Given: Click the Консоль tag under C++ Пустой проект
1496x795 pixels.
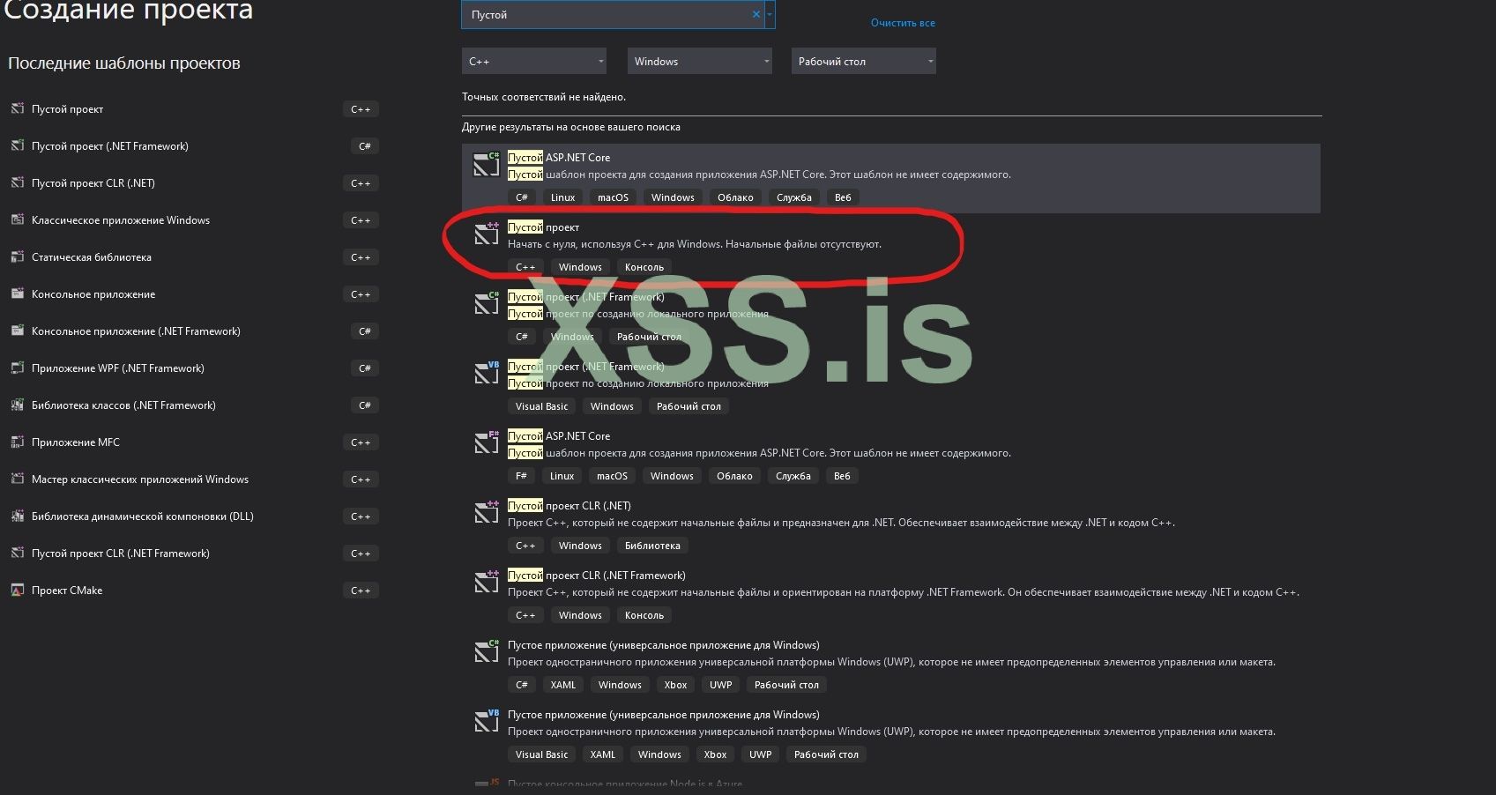Looking at the screenshot, I should [x=644, y=267].
